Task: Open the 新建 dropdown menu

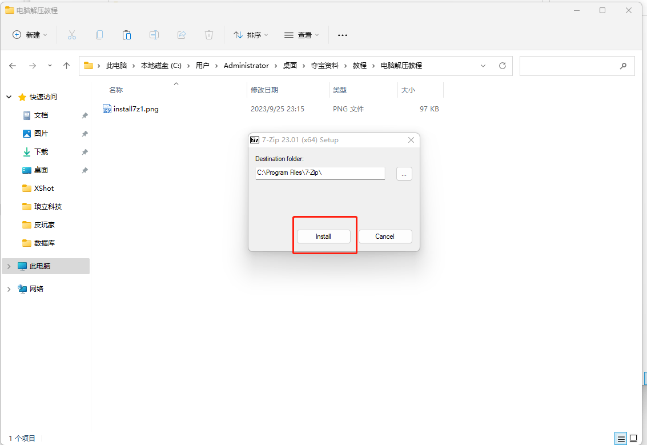Action: 30,35
